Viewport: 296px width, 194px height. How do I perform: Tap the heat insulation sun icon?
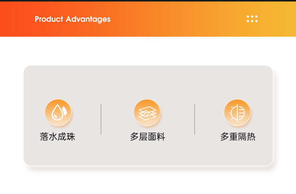click(x=237, y=113)
